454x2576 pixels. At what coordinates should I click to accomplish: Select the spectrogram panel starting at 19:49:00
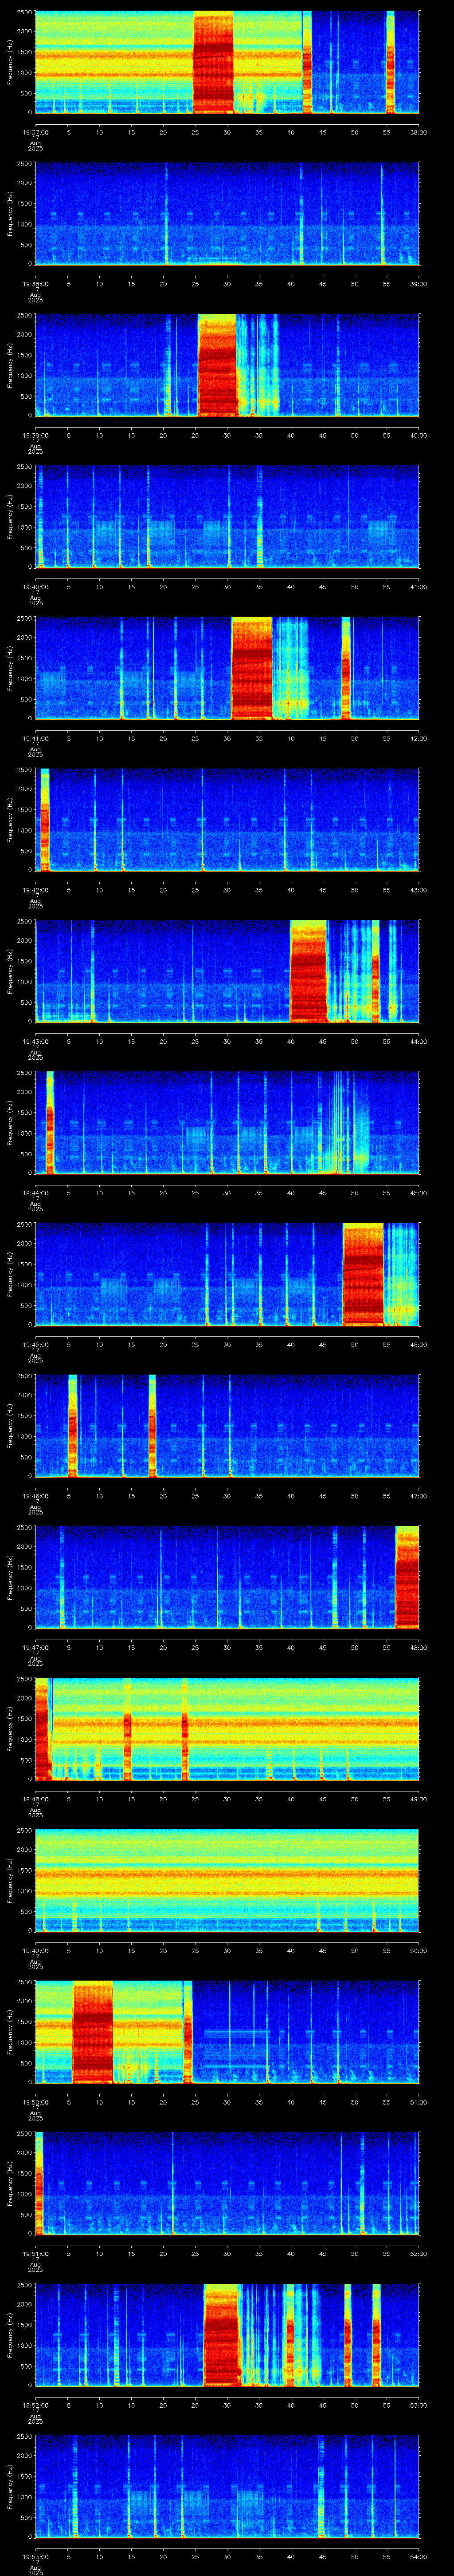point(227,1880)
